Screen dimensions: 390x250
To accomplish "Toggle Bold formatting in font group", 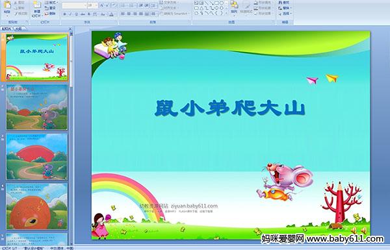I will pos(65,14).
